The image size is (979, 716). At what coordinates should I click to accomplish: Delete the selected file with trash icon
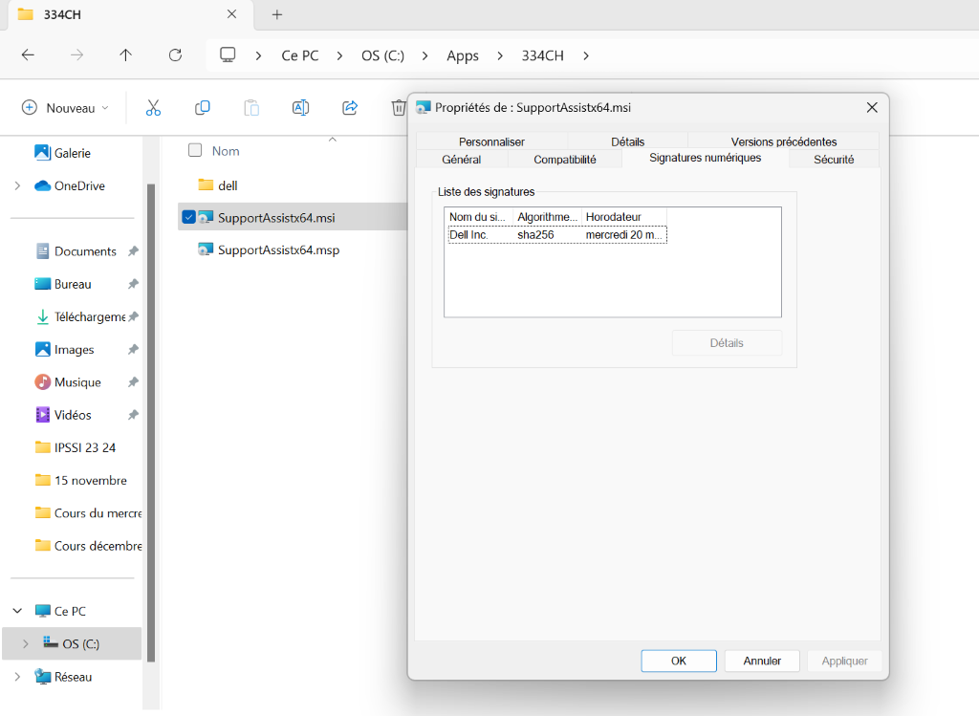point(399,108)
